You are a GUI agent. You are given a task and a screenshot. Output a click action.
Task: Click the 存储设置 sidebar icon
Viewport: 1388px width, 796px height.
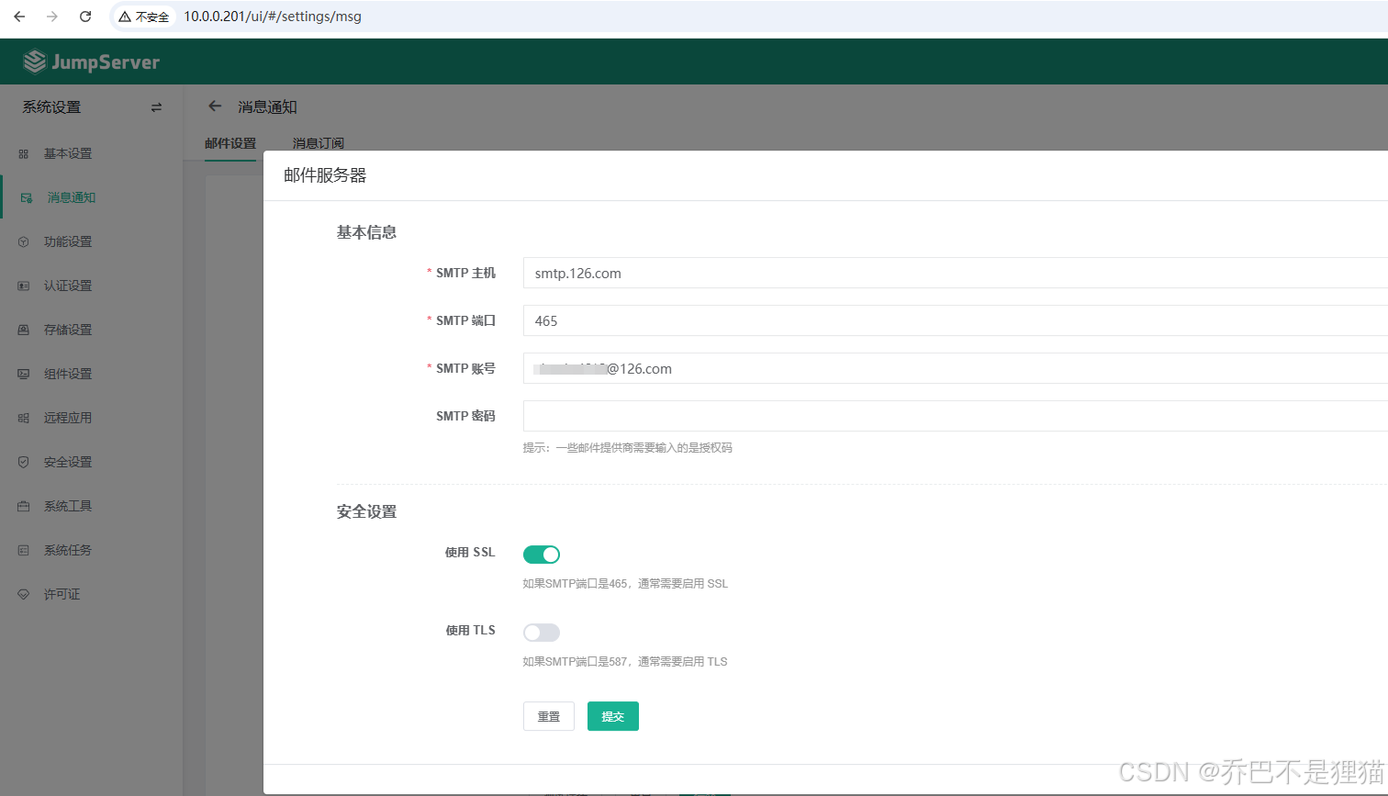[24, 330]
